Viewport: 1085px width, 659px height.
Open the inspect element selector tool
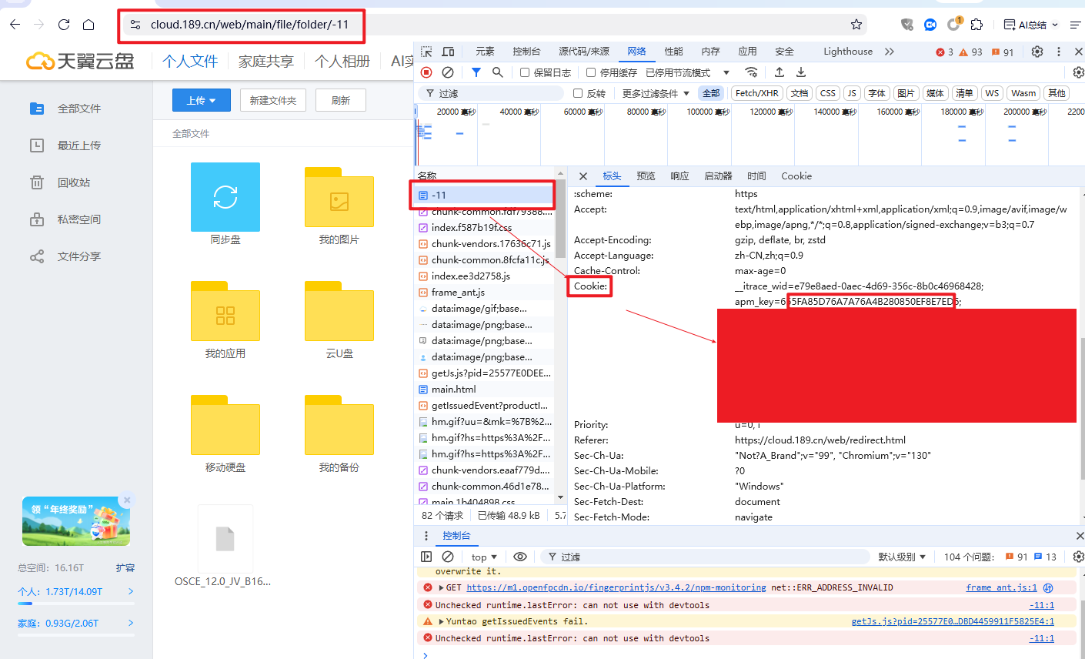[x=427, y=52]
